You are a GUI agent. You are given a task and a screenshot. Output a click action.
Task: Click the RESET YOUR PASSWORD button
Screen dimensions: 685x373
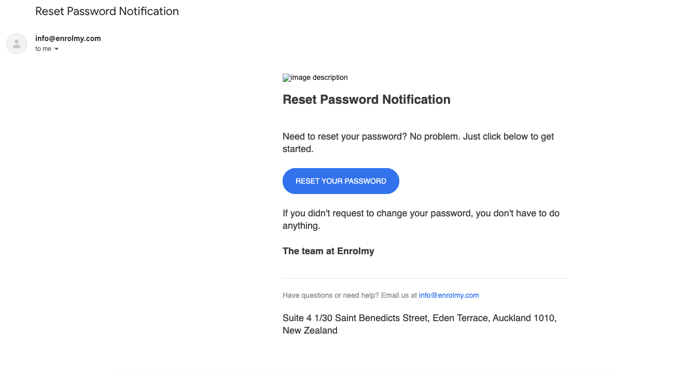click(341, 181)
